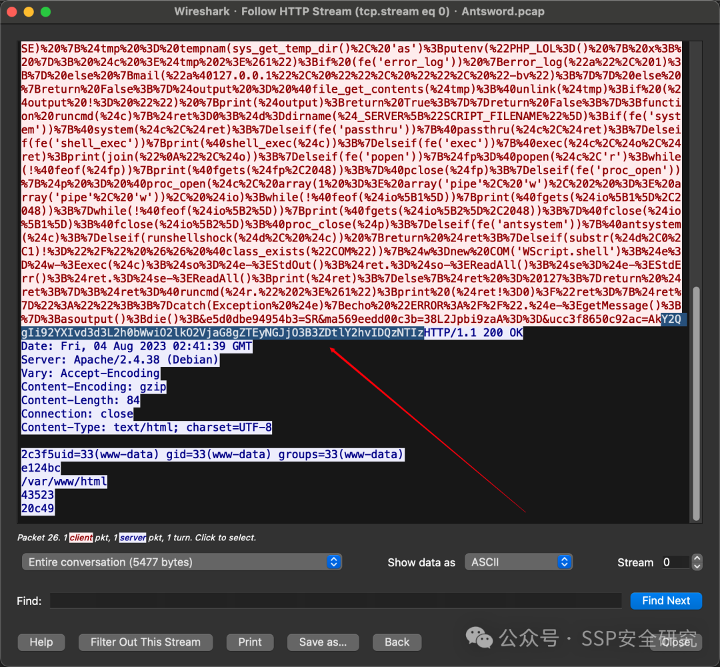
Task: Click the 'Show data as' label
Action: [x=421, y=562]
